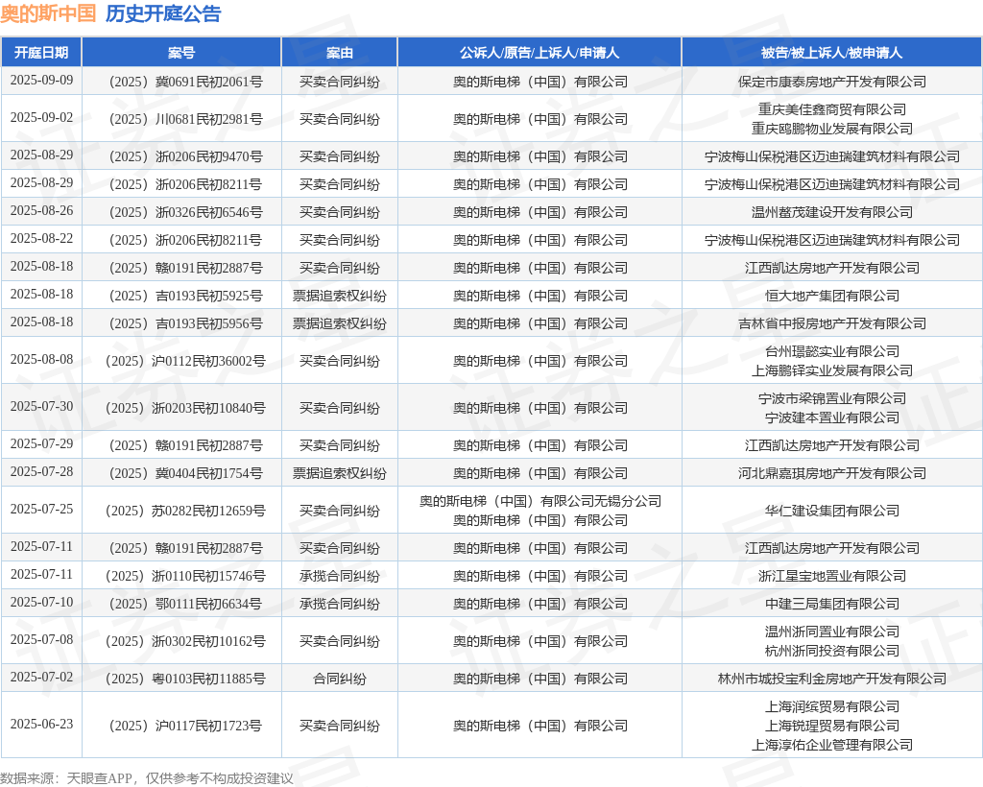Viewport: 983px width, 787px height.
Task: Click the 历史开庭公告 heading
Action: tap(163, 13)
